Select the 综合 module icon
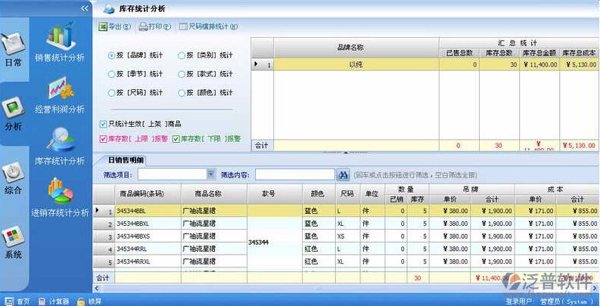The image size is (600, 306). click(13, 178)
